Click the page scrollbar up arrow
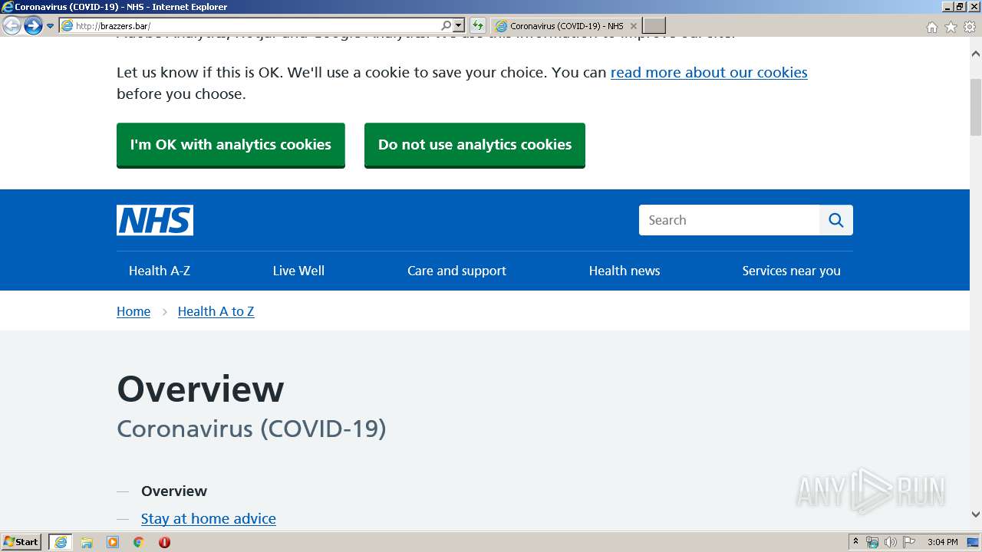This screenshot has height=552, width=982. point(976,54)
